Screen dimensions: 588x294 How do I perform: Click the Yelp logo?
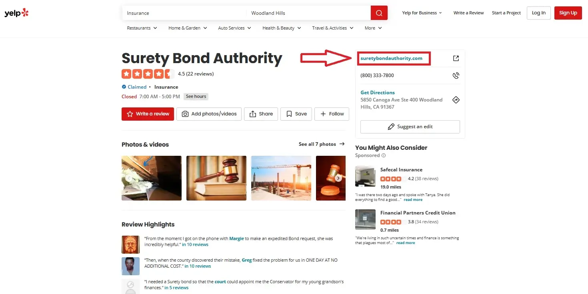tap(16, 13)
